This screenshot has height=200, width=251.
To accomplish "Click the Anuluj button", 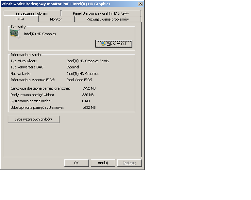I will 103,163.
